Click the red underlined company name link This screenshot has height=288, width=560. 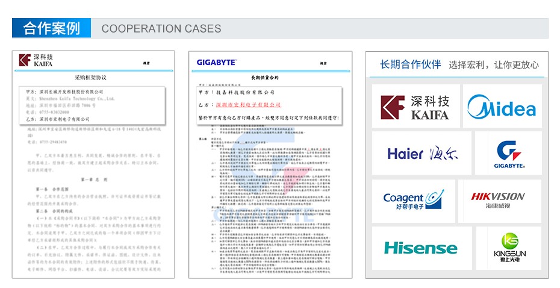[x=249, y=105]
